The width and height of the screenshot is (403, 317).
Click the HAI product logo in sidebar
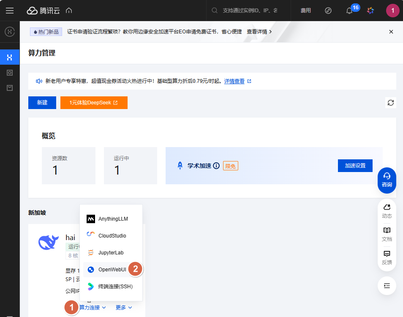pyautogui.click(x=10, y=32)
